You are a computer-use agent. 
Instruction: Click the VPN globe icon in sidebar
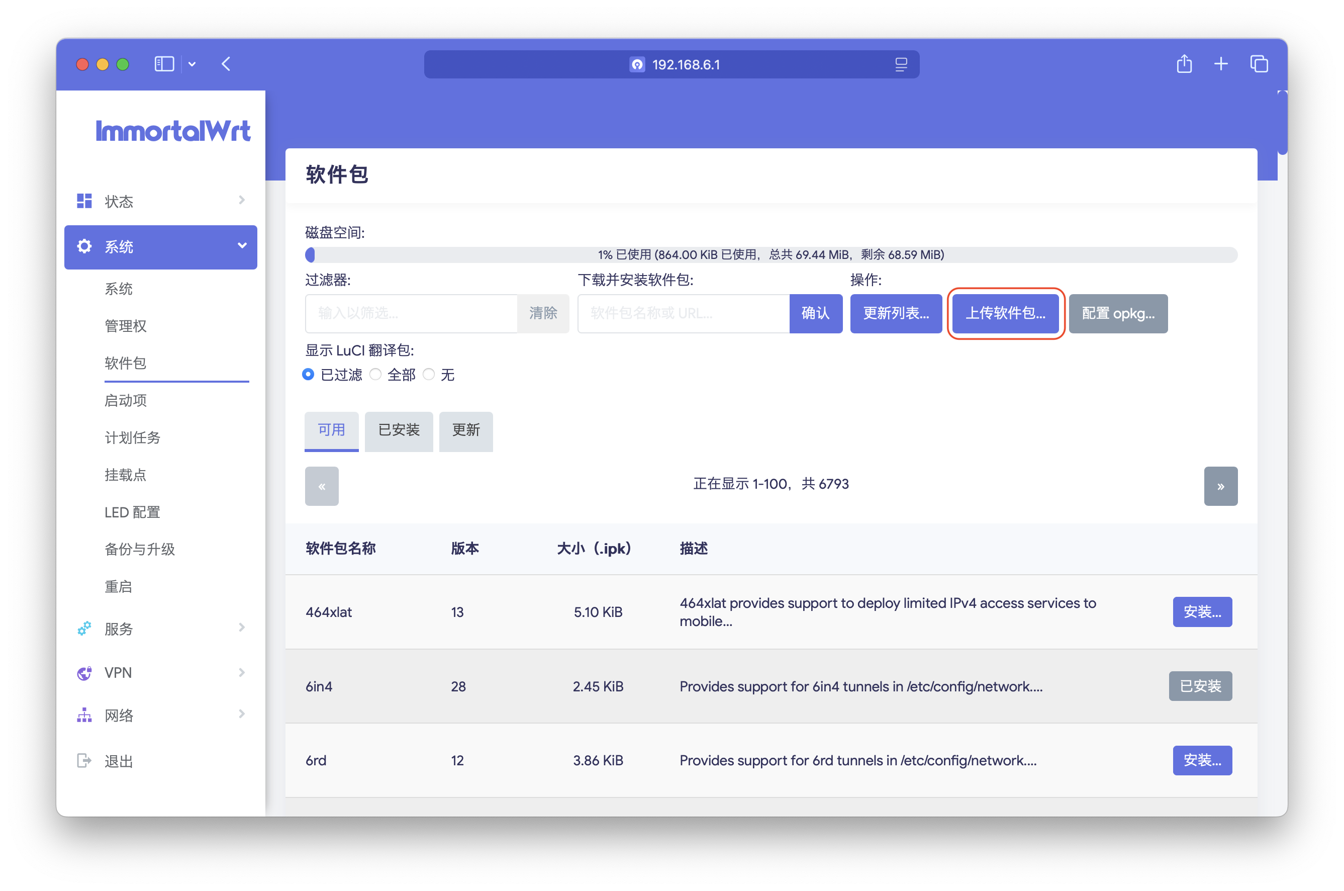[x=84, y=673]
